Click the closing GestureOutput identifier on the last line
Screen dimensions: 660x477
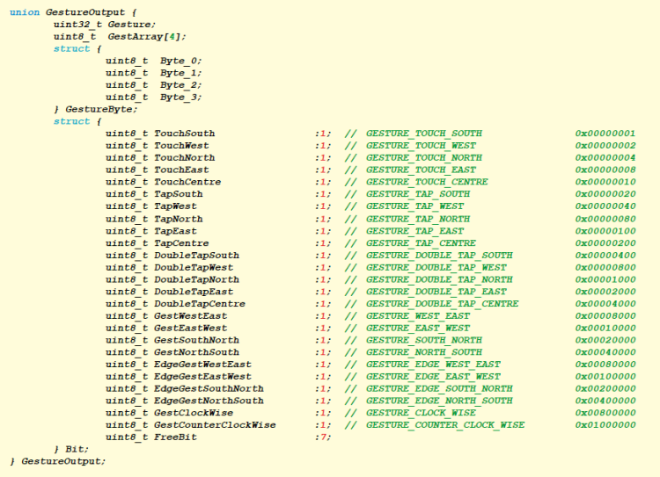62,461
